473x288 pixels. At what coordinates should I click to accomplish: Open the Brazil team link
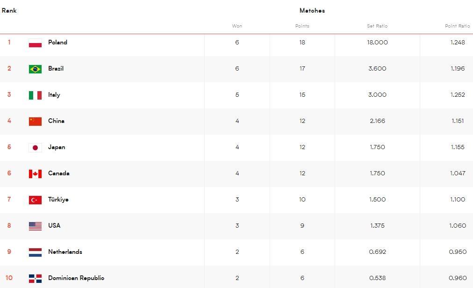click(x=56, y=69)
